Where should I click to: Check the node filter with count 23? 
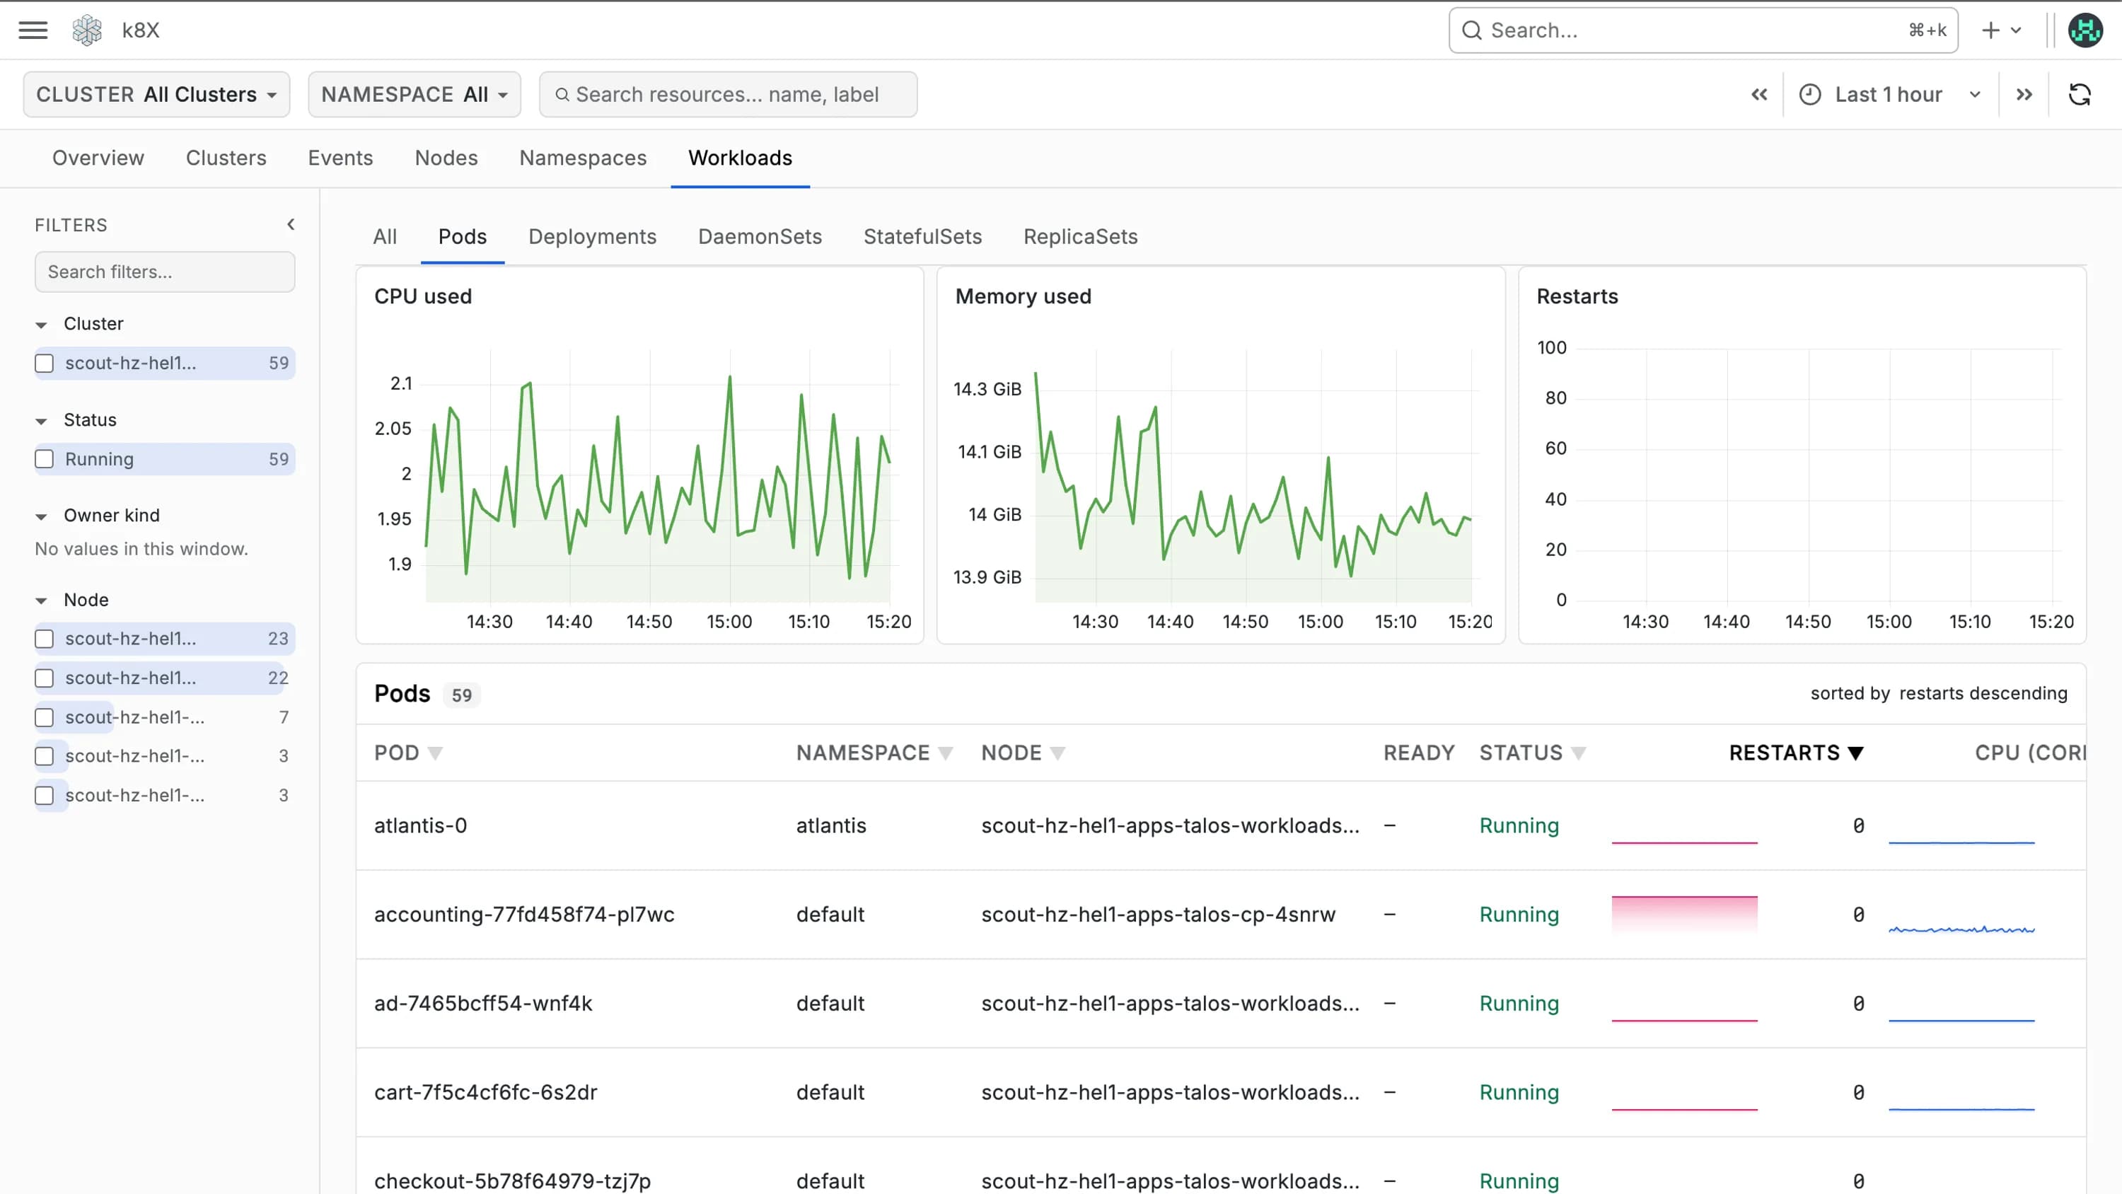pos(45,639)
